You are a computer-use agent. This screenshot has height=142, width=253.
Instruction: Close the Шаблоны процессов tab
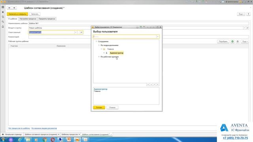pyautogui.click(x=79, y=134)
